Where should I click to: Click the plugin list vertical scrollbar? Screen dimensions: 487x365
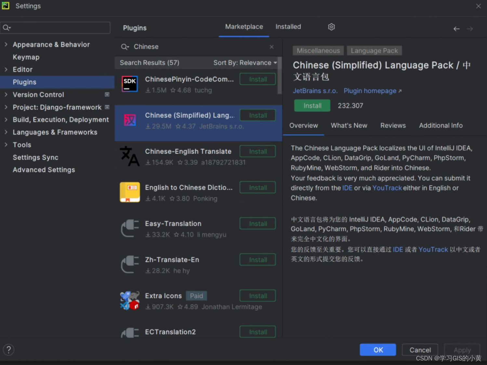tap(279, 76)
